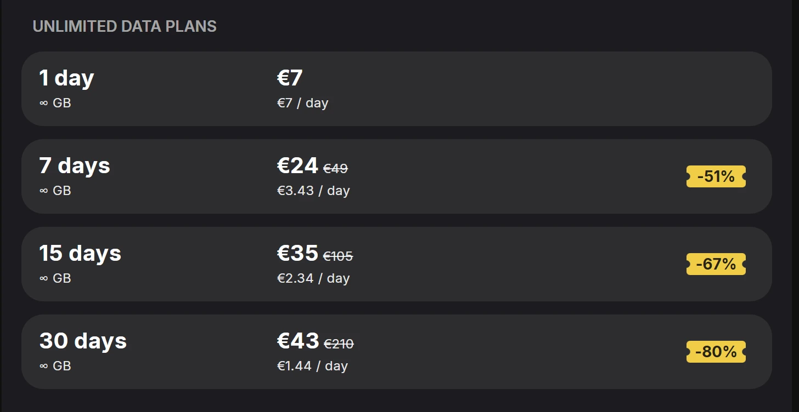Click the €35 price label
Image resolution: width=799 pixels, height=412 pixels.
click(x=297, y=253)
